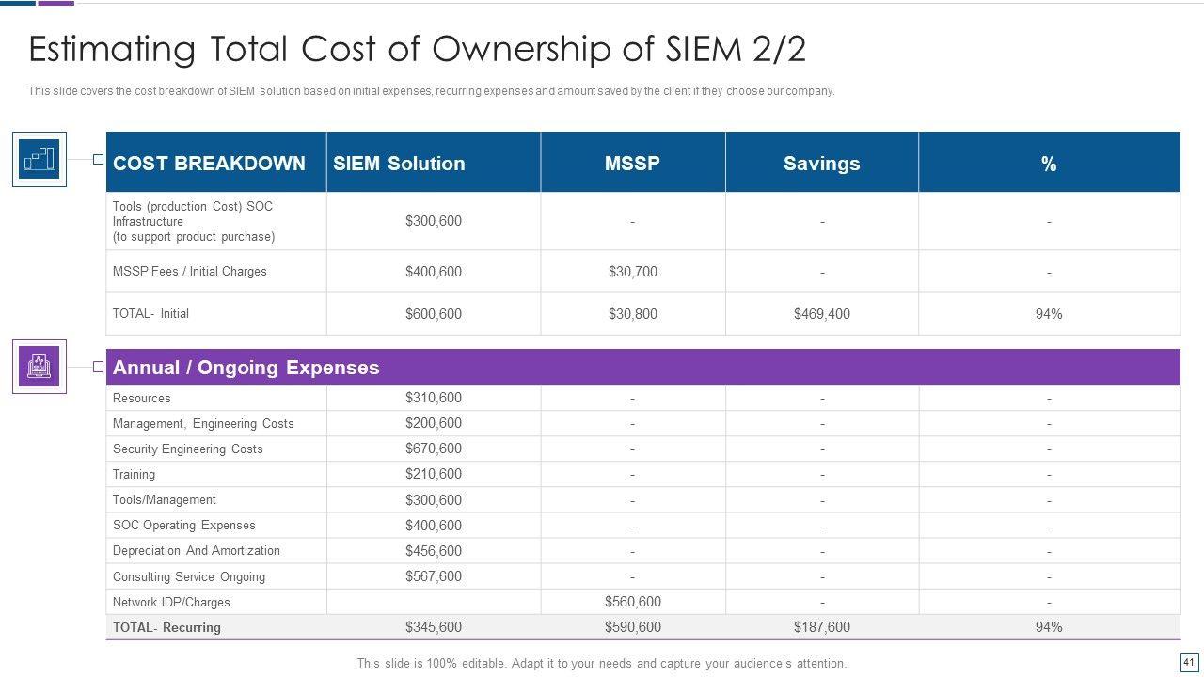1204x677 pixels.
Task: Click the $560,600 Network IDP/Charges value
Action: [632, 602]
